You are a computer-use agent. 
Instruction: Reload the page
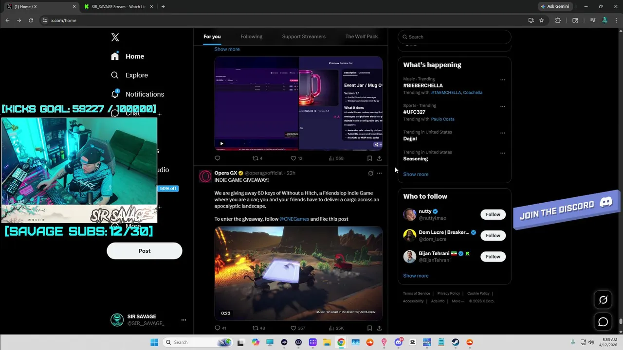click(x=31, y=20)
